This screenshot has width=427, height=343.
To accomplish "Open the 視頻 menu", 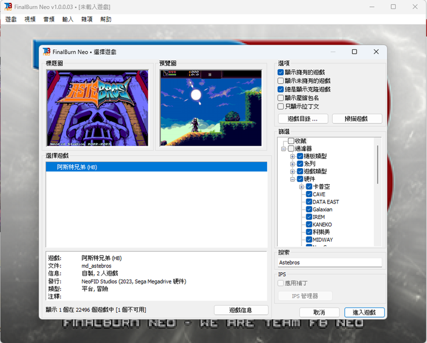I will tap(30, 19).
